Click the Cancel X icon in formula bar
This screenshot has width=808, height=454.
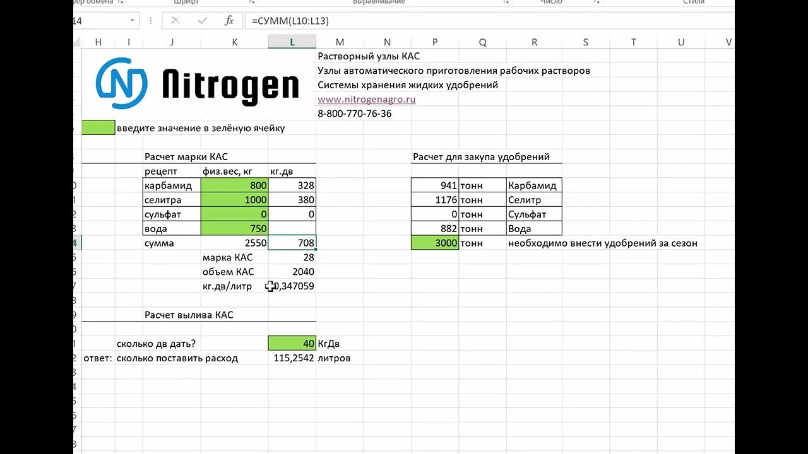(175, 21)
